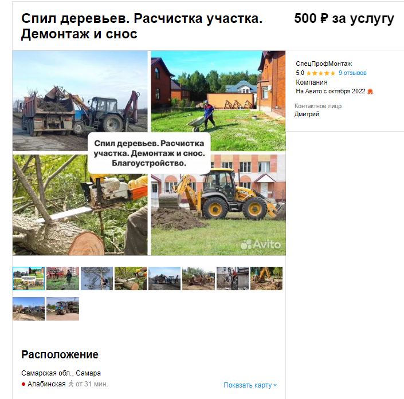Expand the Показать карту map section
This screenshot has width=404, height=399.
point(250,385)
